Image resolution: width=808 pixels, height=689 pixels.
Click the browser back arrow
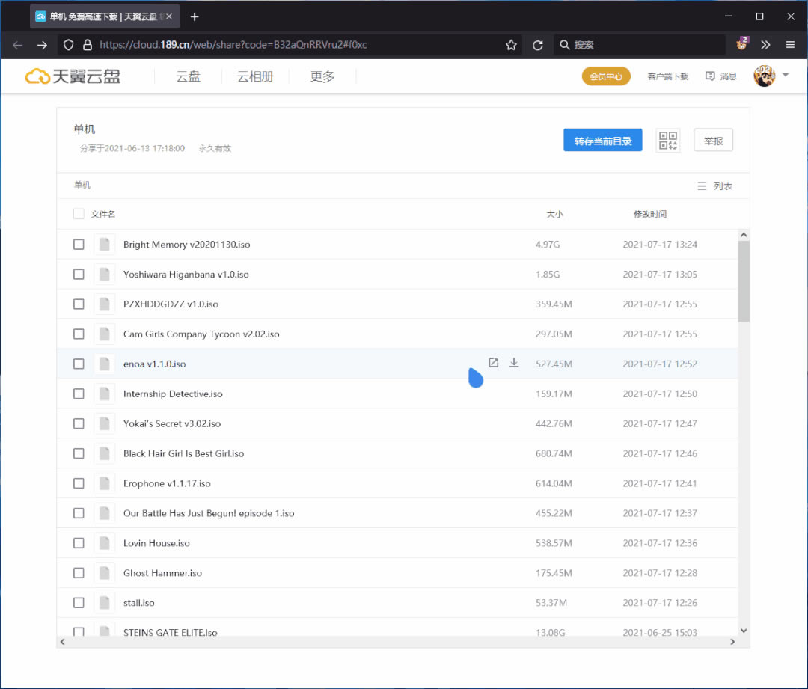(x=17, y=46)
